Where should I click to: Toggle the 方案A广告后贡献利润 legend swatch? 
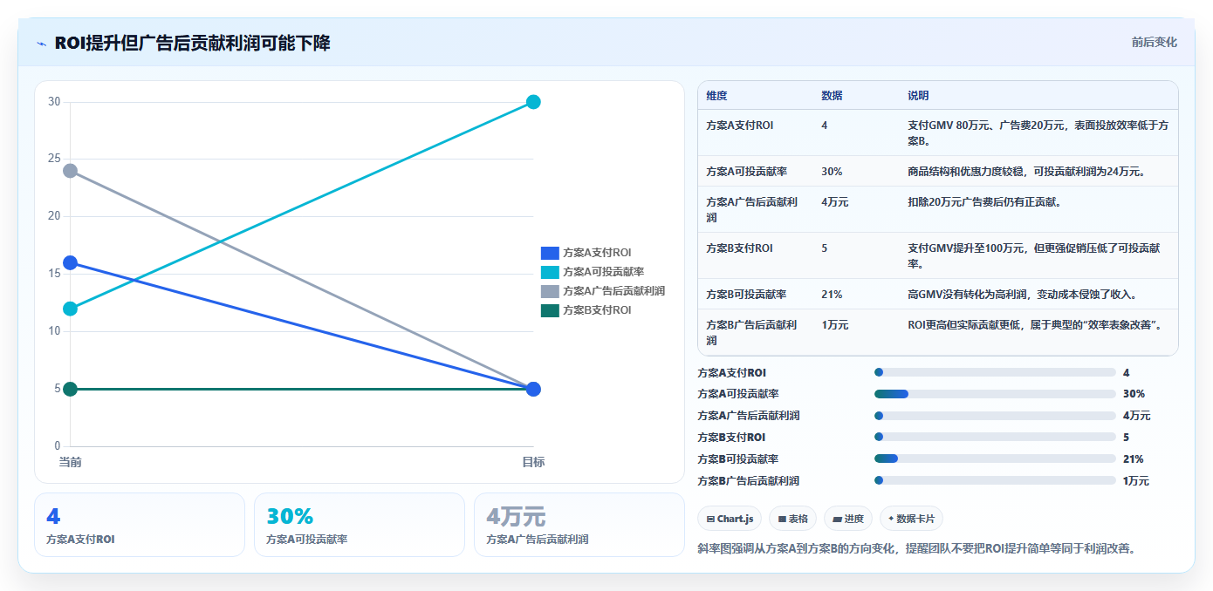pyautogui.click(x=550, y=291)
